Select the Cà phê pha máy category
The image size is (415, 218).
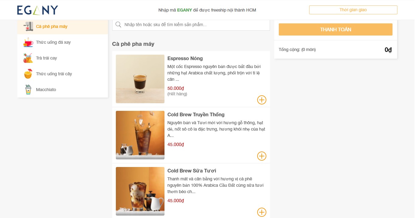coord(52,26)
